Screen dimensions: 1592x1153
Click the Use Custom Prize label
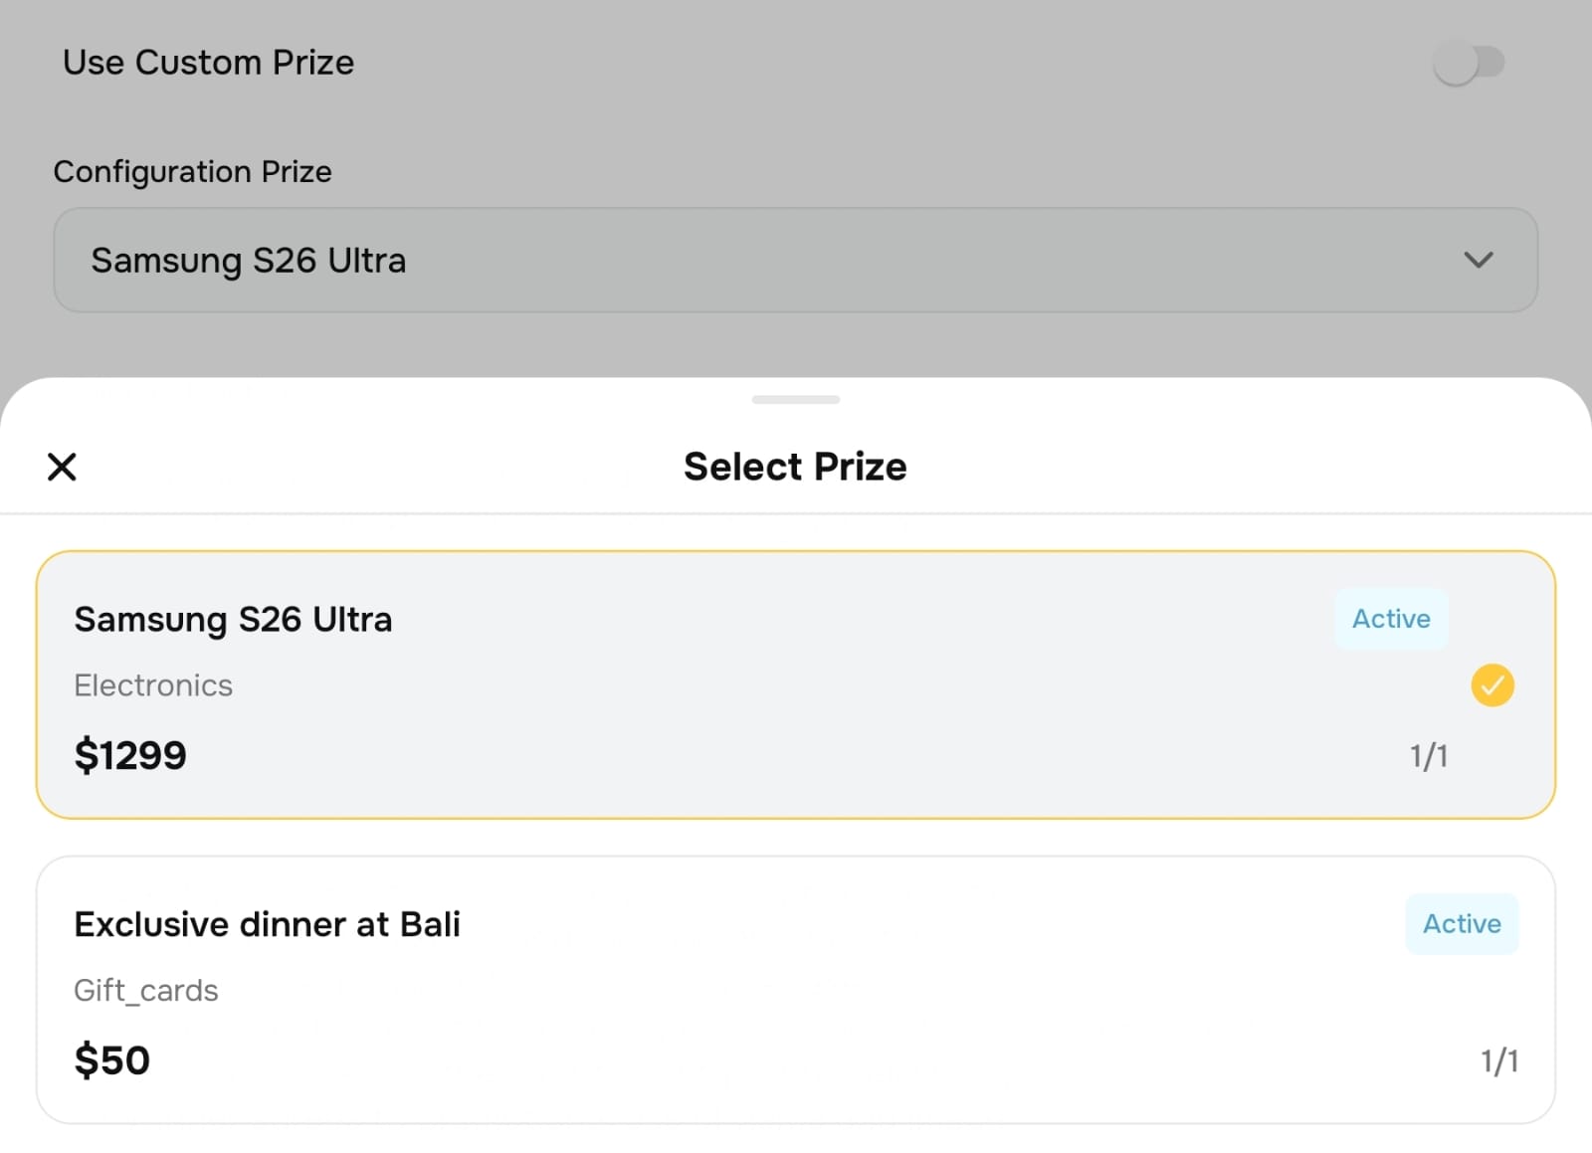[x=208, y=63]
